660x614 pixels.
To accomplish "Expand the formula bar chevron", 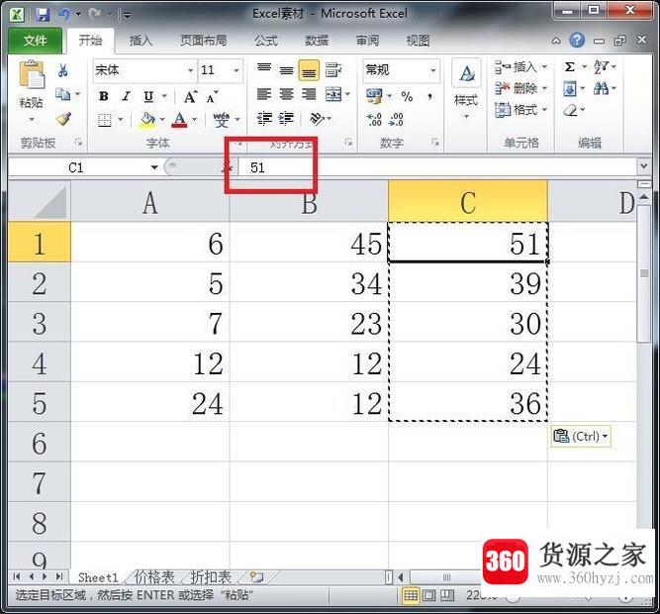I will point(643,166).
